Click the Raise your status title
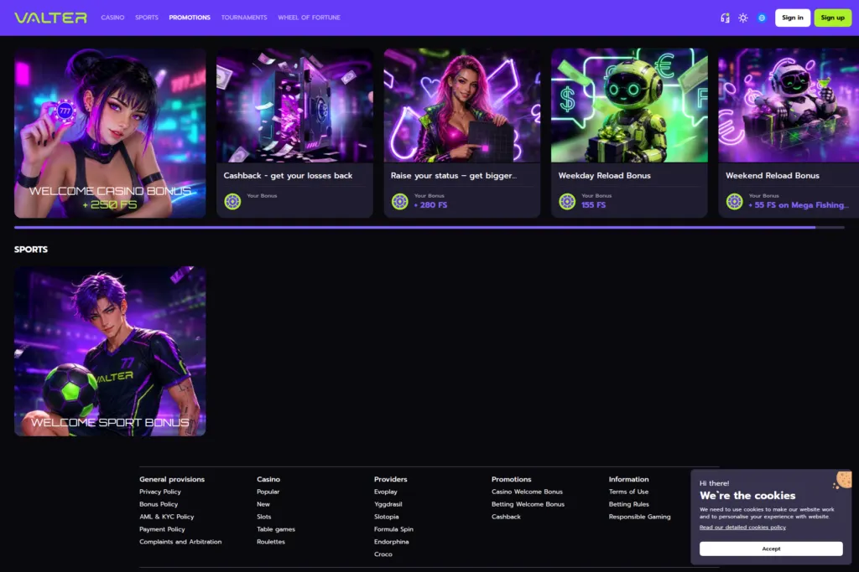Viewport: 859px width, 572px height. pos(454,176)
